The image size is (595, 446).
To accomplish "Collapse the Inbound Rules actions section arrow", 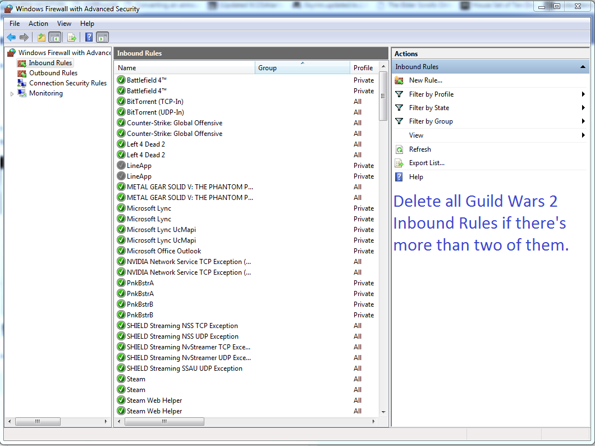I will (x=583, y=67).
